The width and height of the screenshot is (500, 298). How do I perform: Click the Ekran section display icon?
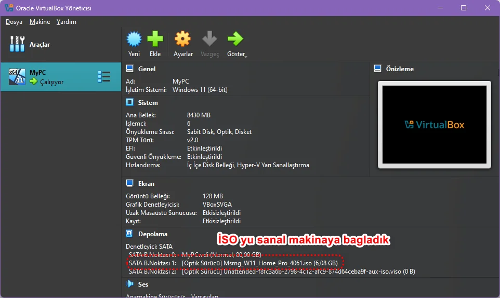[x=129, y=183]
